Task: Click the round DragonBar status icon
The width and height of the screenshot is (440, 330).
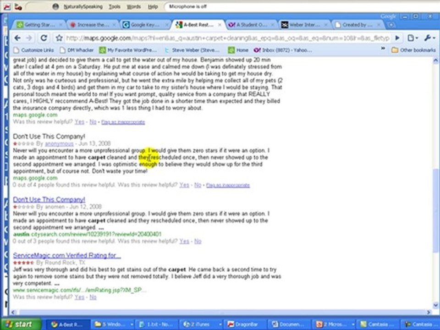Action: pos(55,7)
